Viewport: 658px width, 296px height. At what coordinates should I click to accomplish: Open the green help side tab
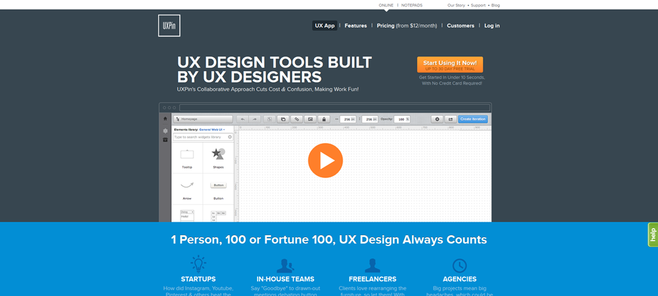click(653, 234)
